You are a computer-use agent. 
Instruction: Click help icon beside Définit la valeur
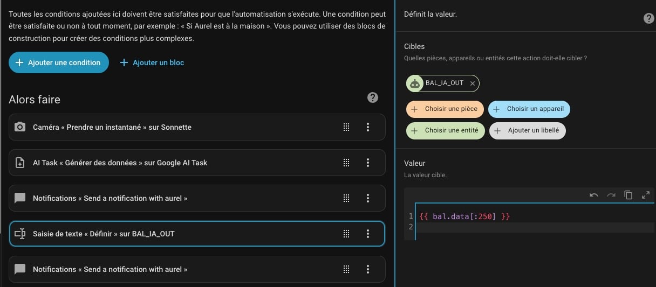(648, 18)
